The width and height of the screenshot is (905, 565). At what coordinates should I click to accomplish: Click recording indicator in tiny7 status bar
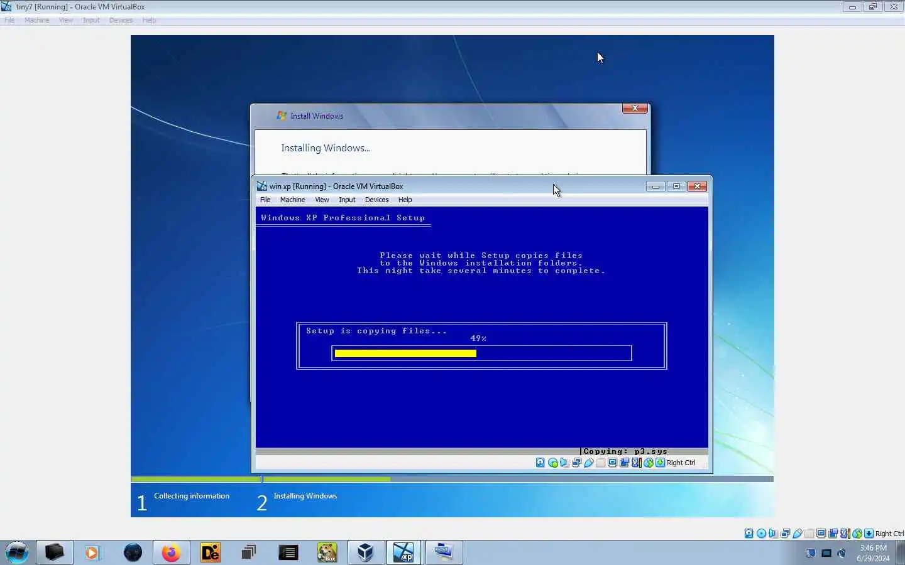(833, 534)
